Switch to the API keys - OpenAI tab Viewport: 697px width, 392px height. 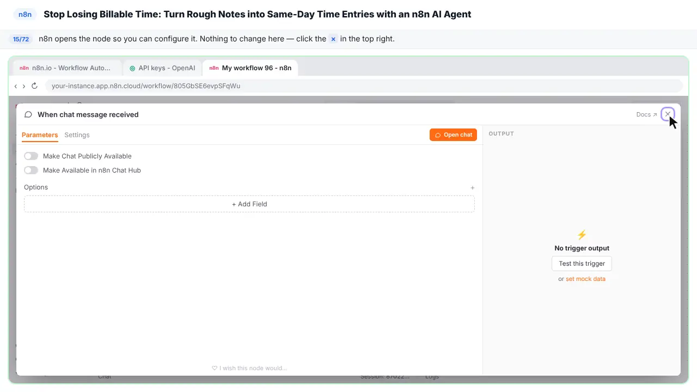tap(162, 68)
